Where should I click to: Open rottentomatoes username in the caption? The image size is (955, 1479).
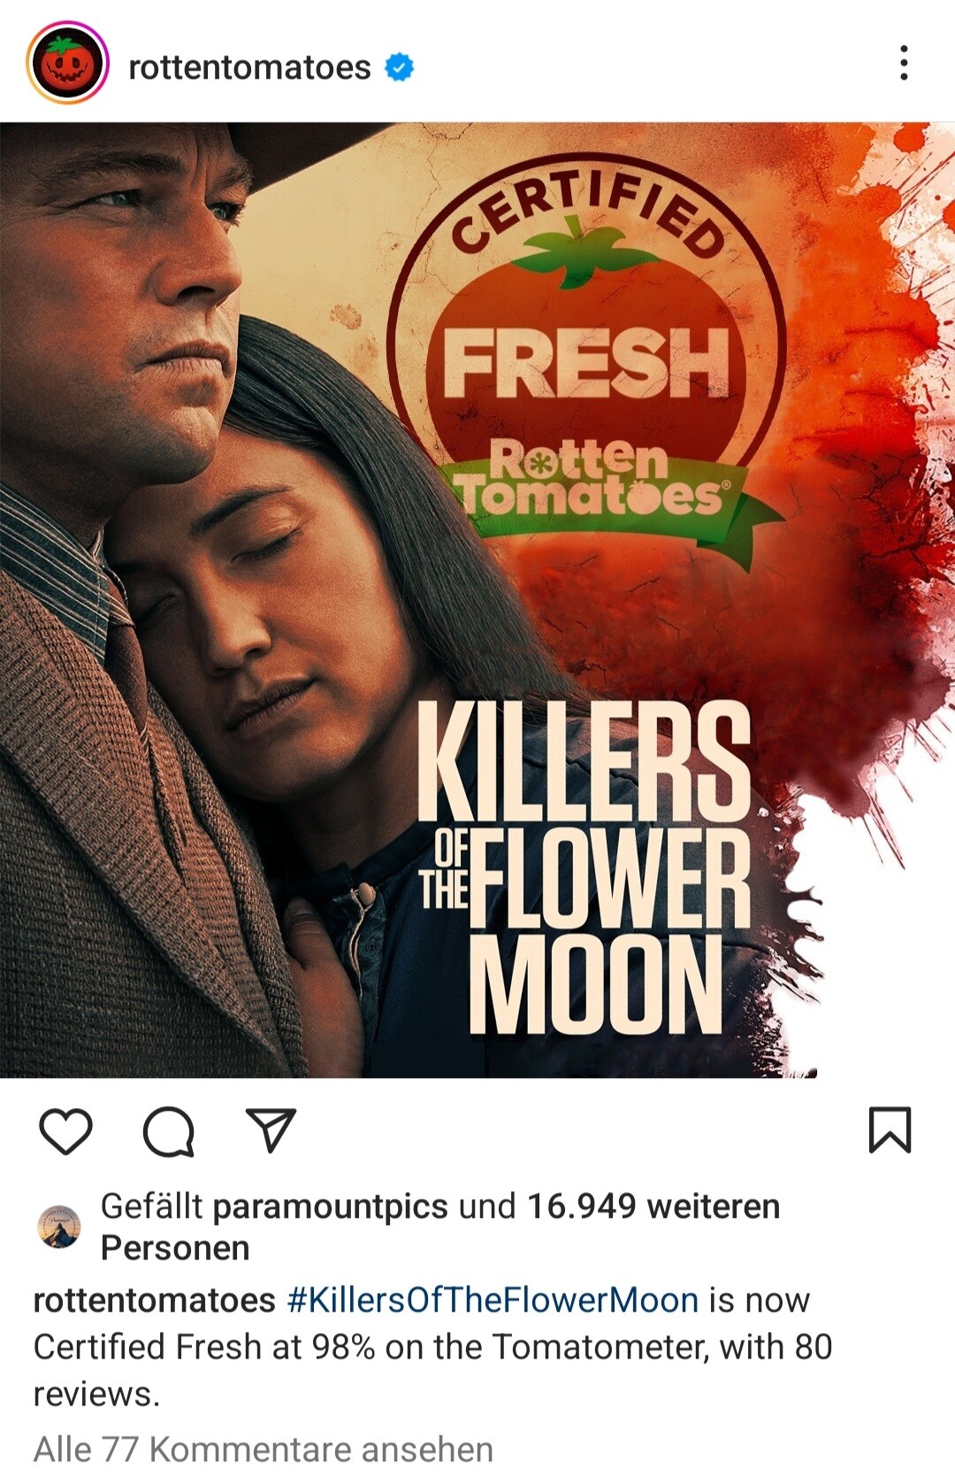coord(154,1300)
